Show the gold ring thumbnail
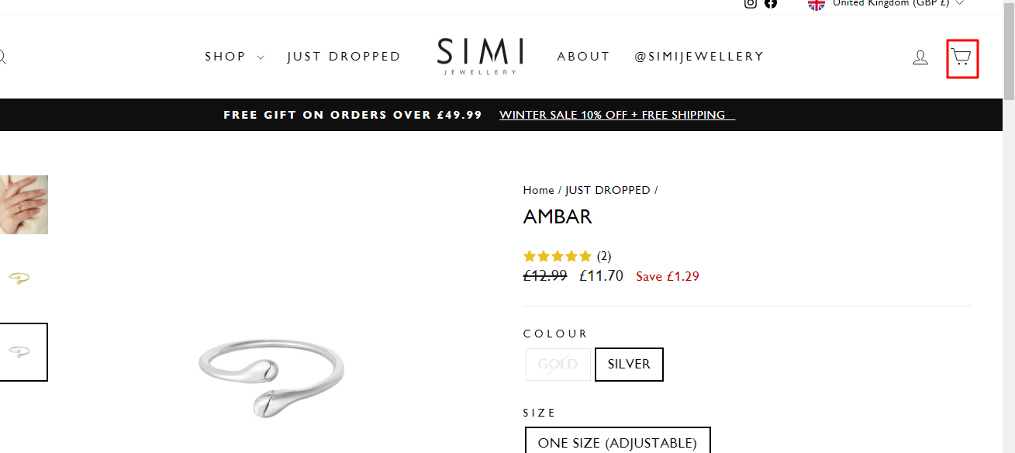This screenshot has height=453, width=1015. pyautogui.click(x=20, y=278)
